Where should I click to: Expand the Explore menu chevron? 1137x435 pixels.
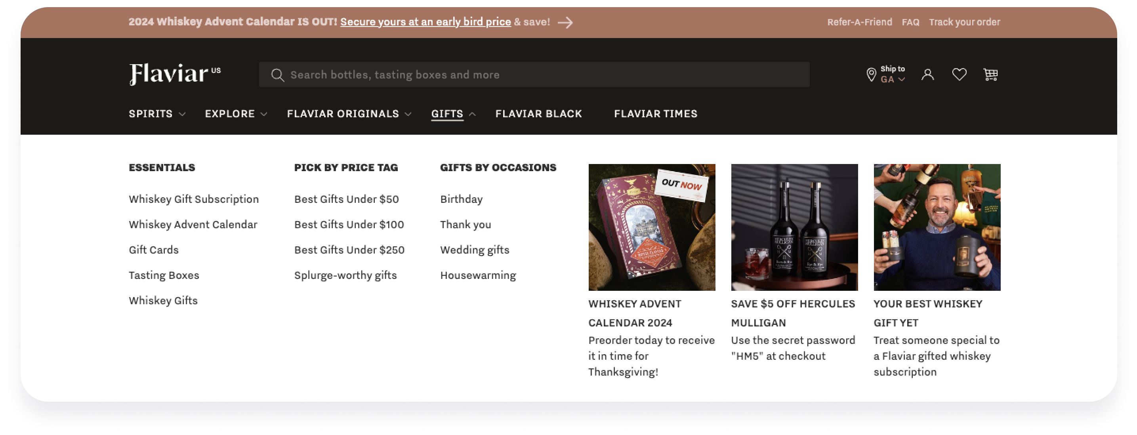click(x=264, y=114)
